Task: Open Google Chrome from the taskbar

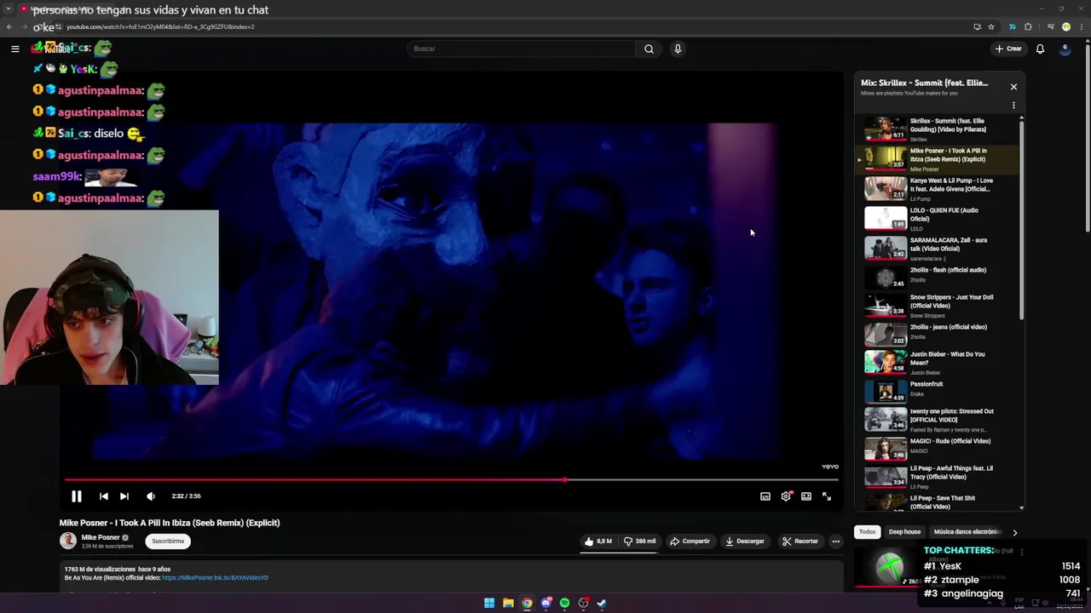Action: pyautogui.click(x=527, y=603)
